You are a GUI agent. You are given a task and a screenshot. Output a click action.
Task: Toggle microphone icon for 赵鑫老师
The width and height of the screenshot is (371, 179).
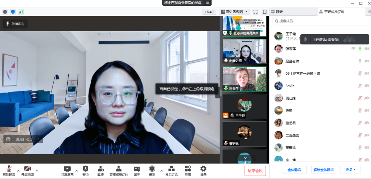tap(360, 61)
